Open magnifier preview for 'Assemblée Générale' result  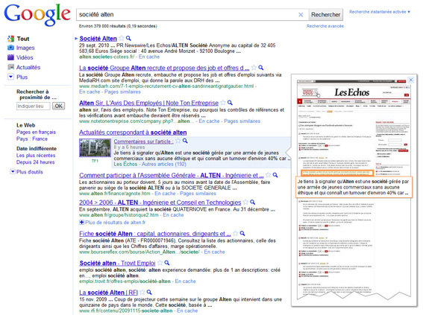click(275, 175)
